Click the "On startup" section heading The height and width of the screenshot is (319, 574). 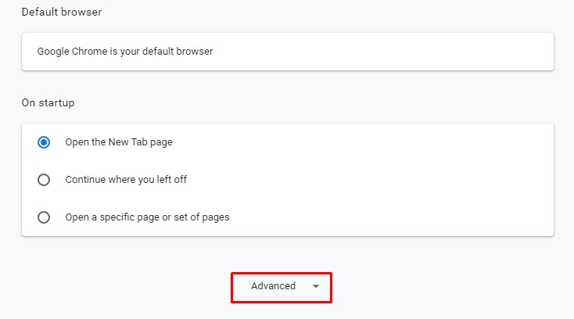click(x=48, y=102)
